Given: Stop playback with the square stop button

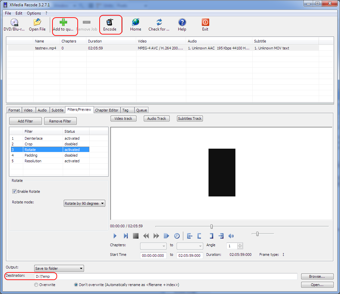Looking at the screenshot, I should click(x=135, y=236).
